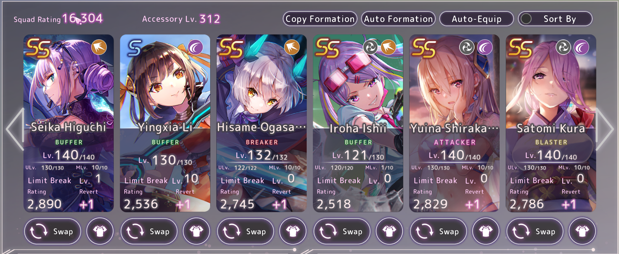Select Yuina Shiraka character card

pyautogui.click(x=454, y=123)
